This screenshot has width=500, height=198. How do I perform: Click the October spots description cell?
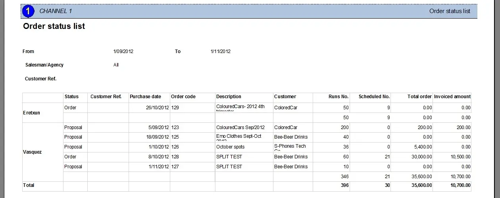(230, 147)
